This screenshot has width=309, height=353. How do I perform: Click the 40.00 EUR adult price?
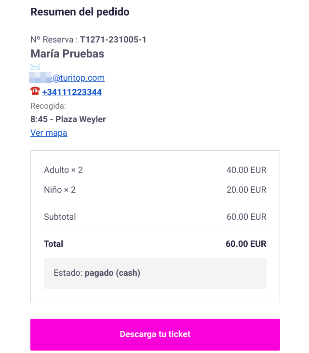coord(246,170)
